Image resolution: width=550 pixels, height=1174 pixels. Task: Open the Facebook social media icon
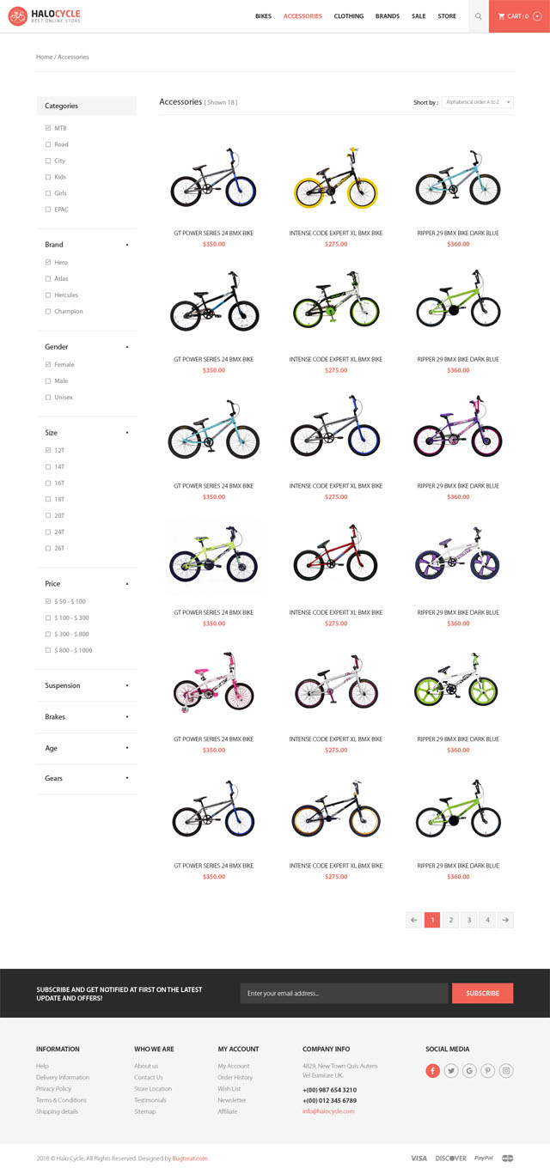pyautogui.click(x=433, y=1071)
